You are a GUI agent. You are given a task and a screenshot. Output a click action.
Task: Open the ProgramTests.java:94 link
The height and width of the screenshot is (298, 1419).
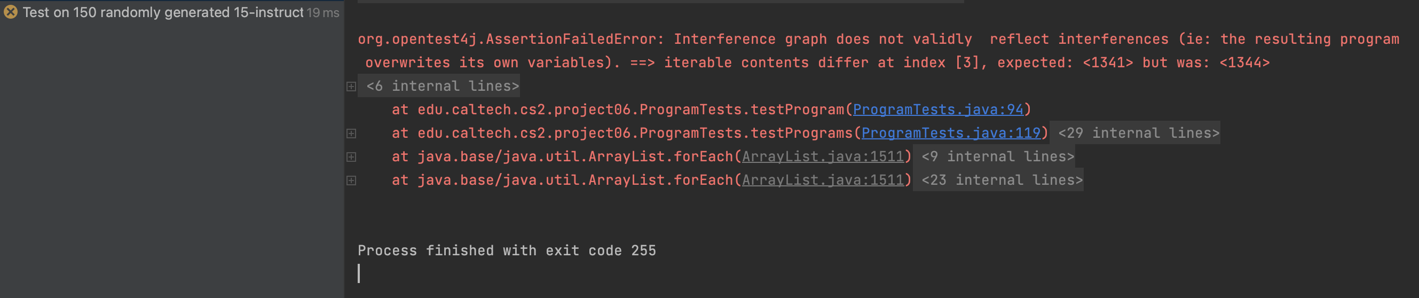937,109
